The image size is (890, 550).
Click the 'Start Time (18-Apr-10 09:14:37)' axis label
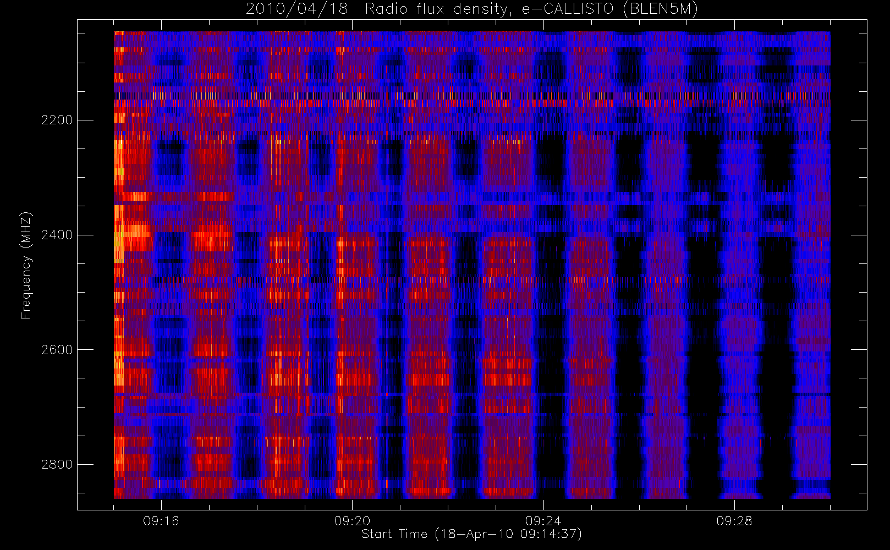(471, 534)
